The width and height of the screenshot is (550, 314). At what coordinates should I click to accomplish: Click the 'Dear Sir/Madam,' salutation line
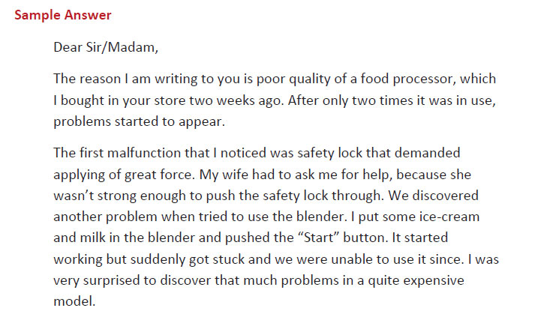point(106,49)
